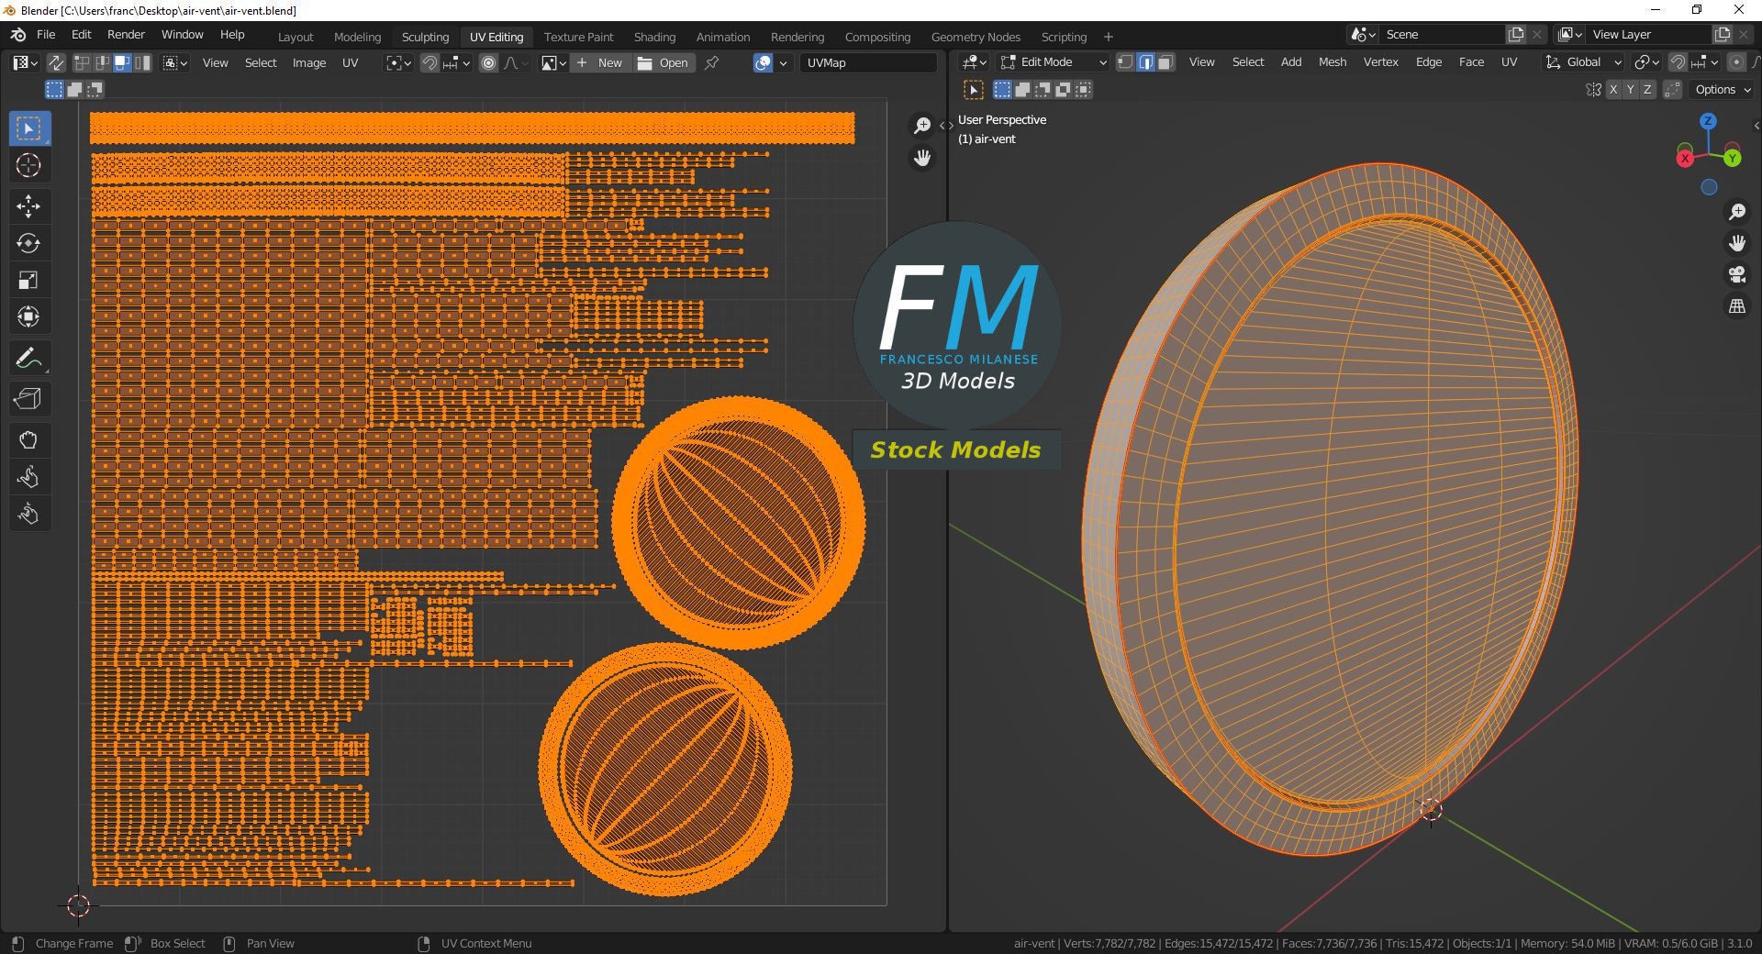Viewport: 1762px width, 954px height.
Task: Click the new view layer copy icon
Action: pyautogui.click(x=1723, y=35)
